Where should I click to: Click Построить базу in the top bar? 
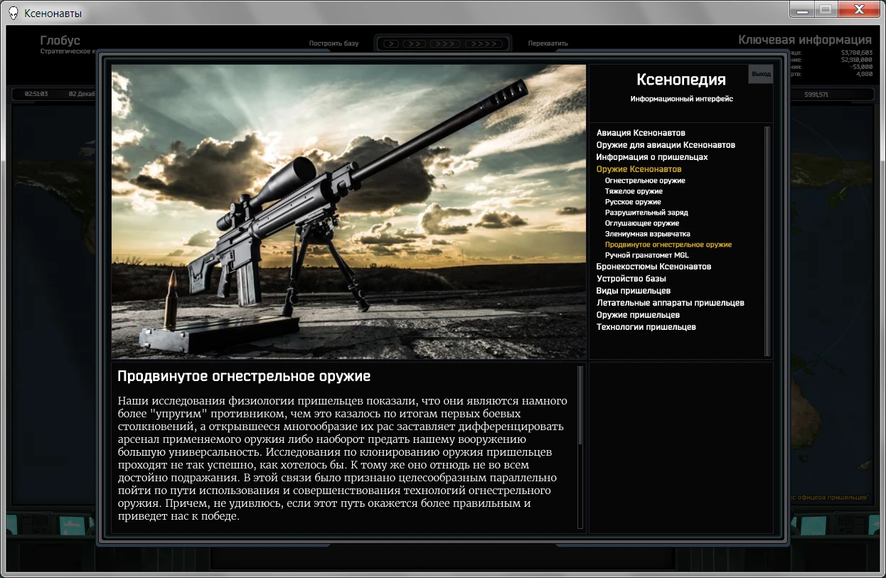pos(333,43)
